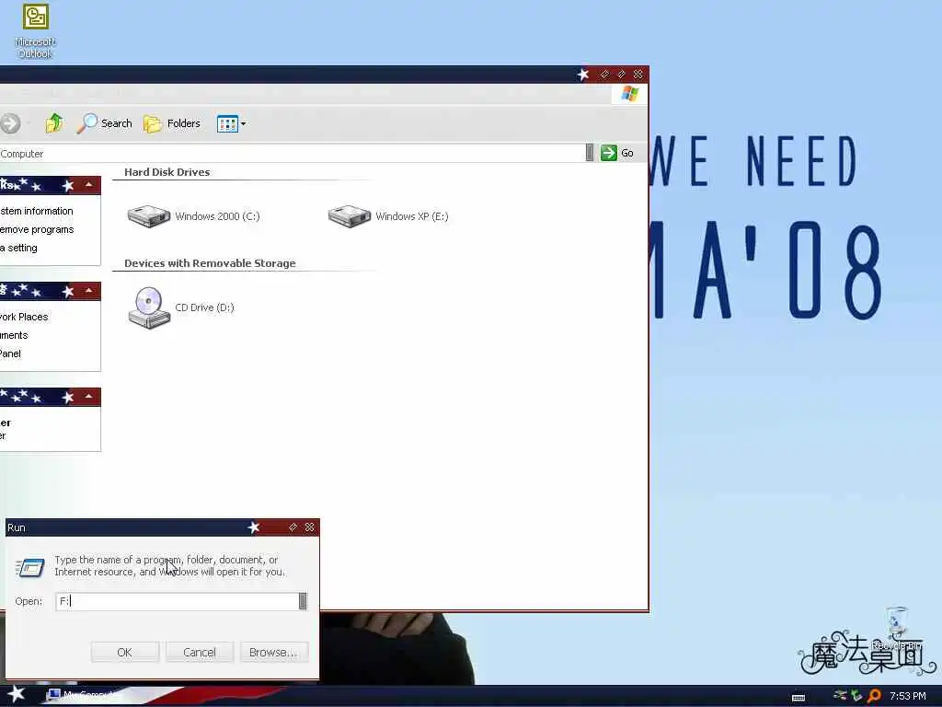Go up one folder level
Screen dimensions: 942x707
tap(54, 123)
